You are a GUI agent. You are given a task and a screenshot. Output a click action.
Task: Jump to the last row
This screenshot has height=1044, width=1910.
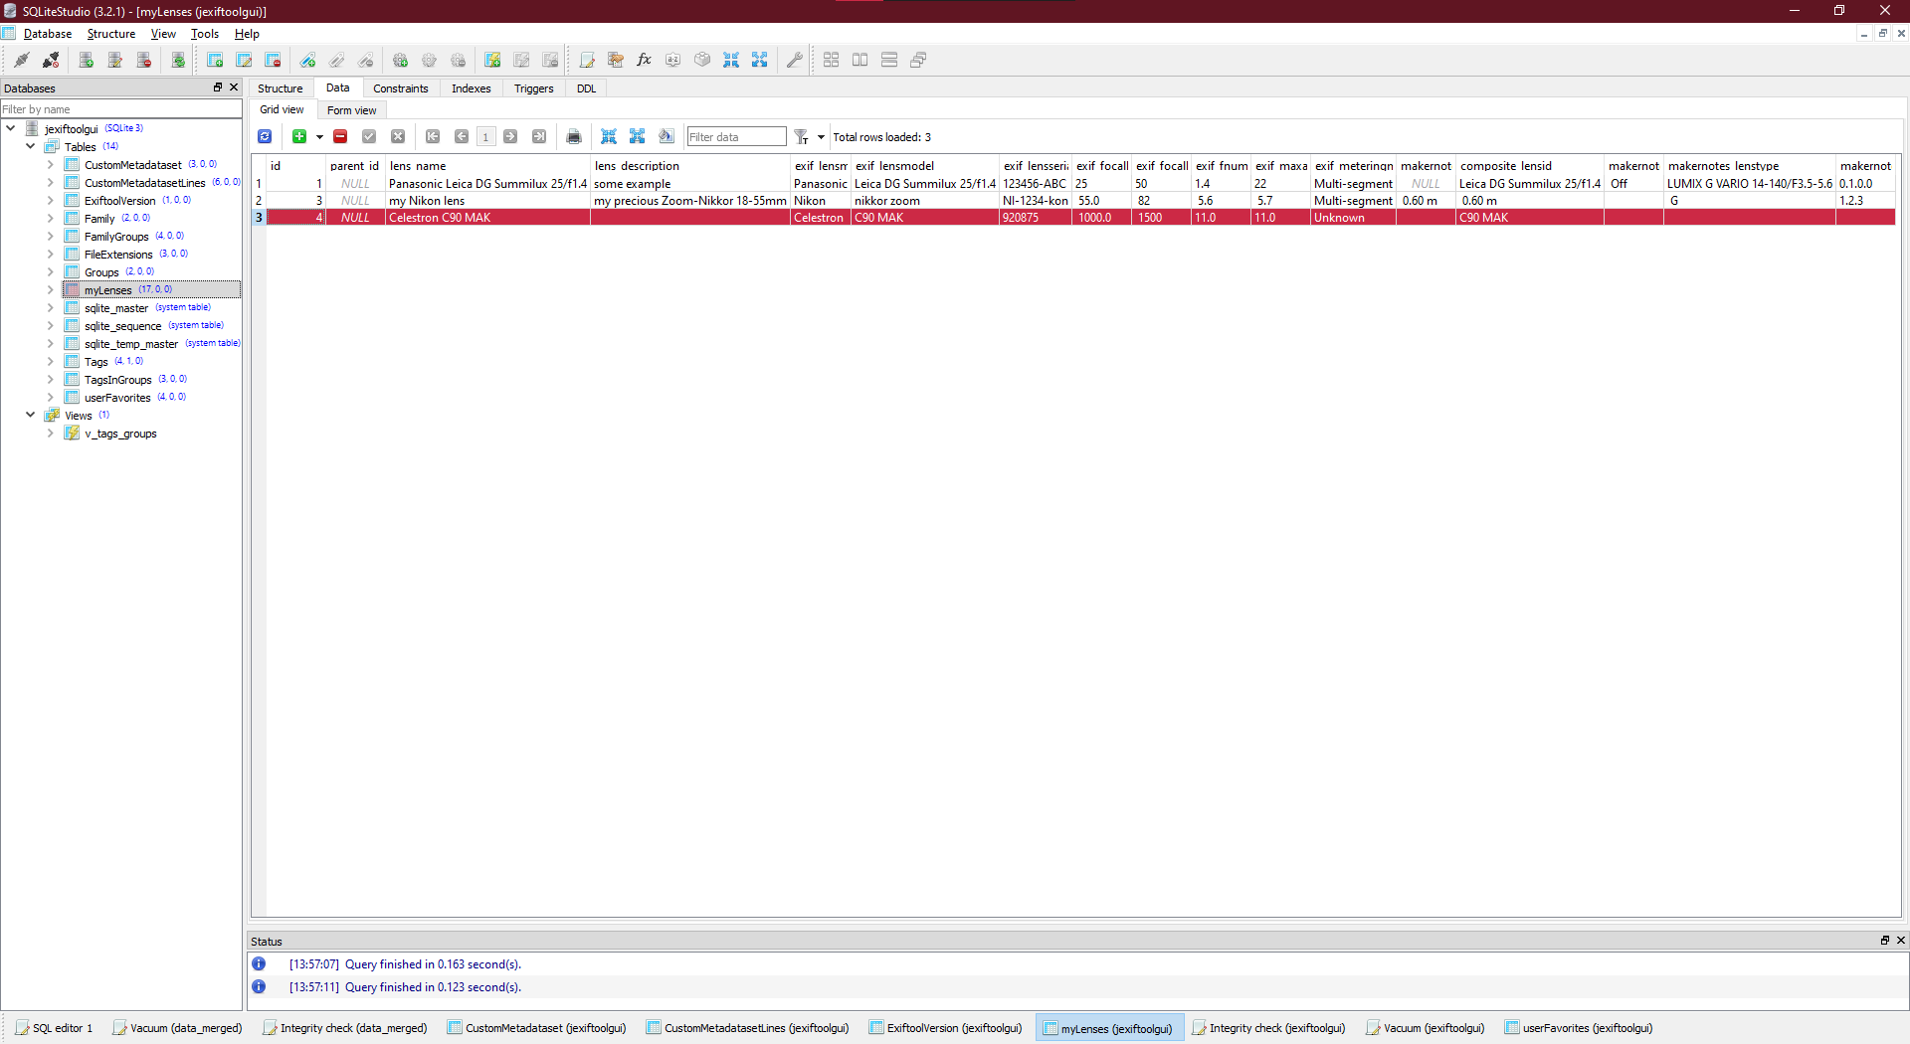pos(539,136)
